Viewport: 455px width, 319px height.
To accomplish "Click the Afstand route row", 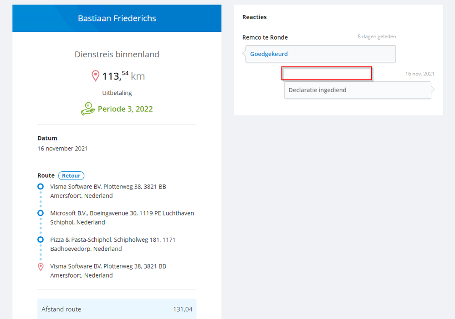I will click(x=117, y=309).
